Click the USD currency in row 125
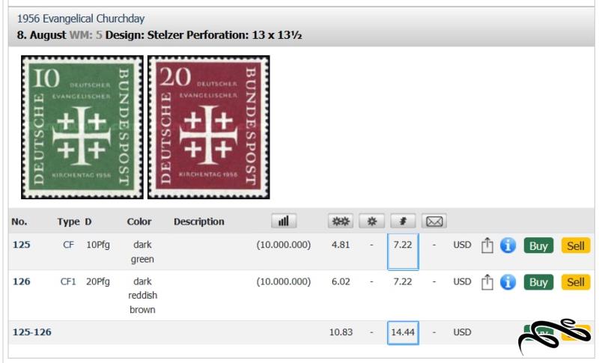The width and height of the screenshot is (599, 363). click(462, 245)
